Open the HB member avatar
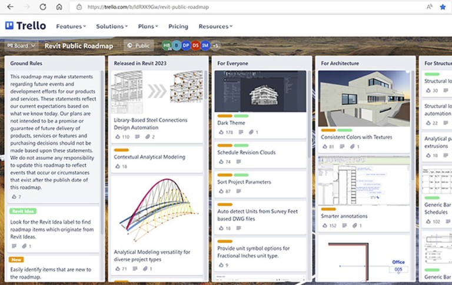This screenshot has width=452, height=285. 167,45
